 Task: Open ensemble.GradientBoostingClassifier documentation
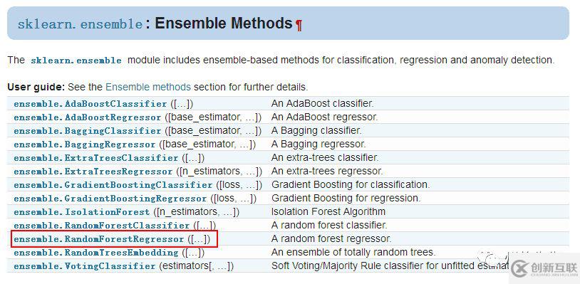tap(113, 184)
